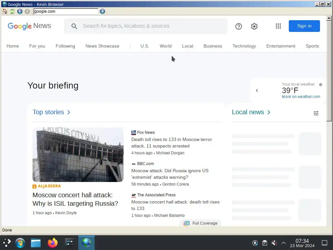
Task: Open the Business section
Action: [x=213, y=46]
